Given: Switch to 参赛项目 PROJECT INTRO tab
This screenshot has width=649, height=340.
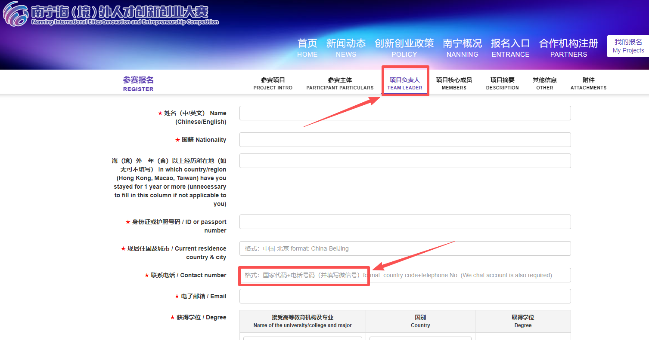Looking at the screenshot, I should 273,83.
